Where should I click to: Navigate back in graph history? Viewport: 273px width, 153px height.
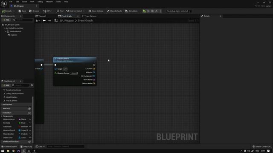coord(44,21)
